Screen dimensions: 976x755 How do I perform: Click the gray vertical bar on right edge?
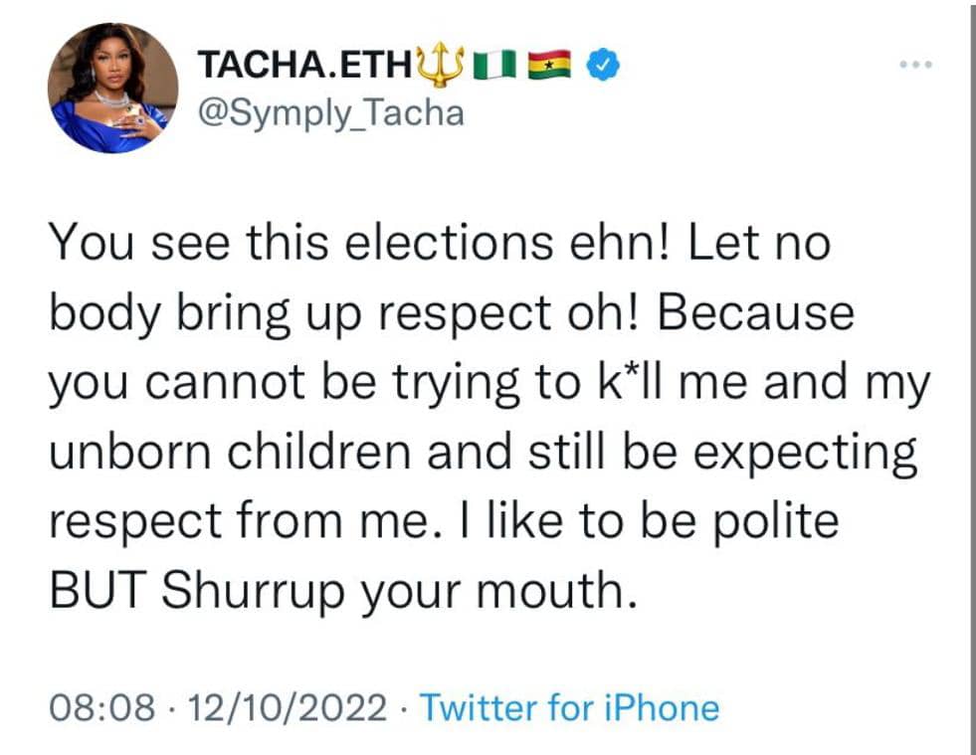(970, 378)
